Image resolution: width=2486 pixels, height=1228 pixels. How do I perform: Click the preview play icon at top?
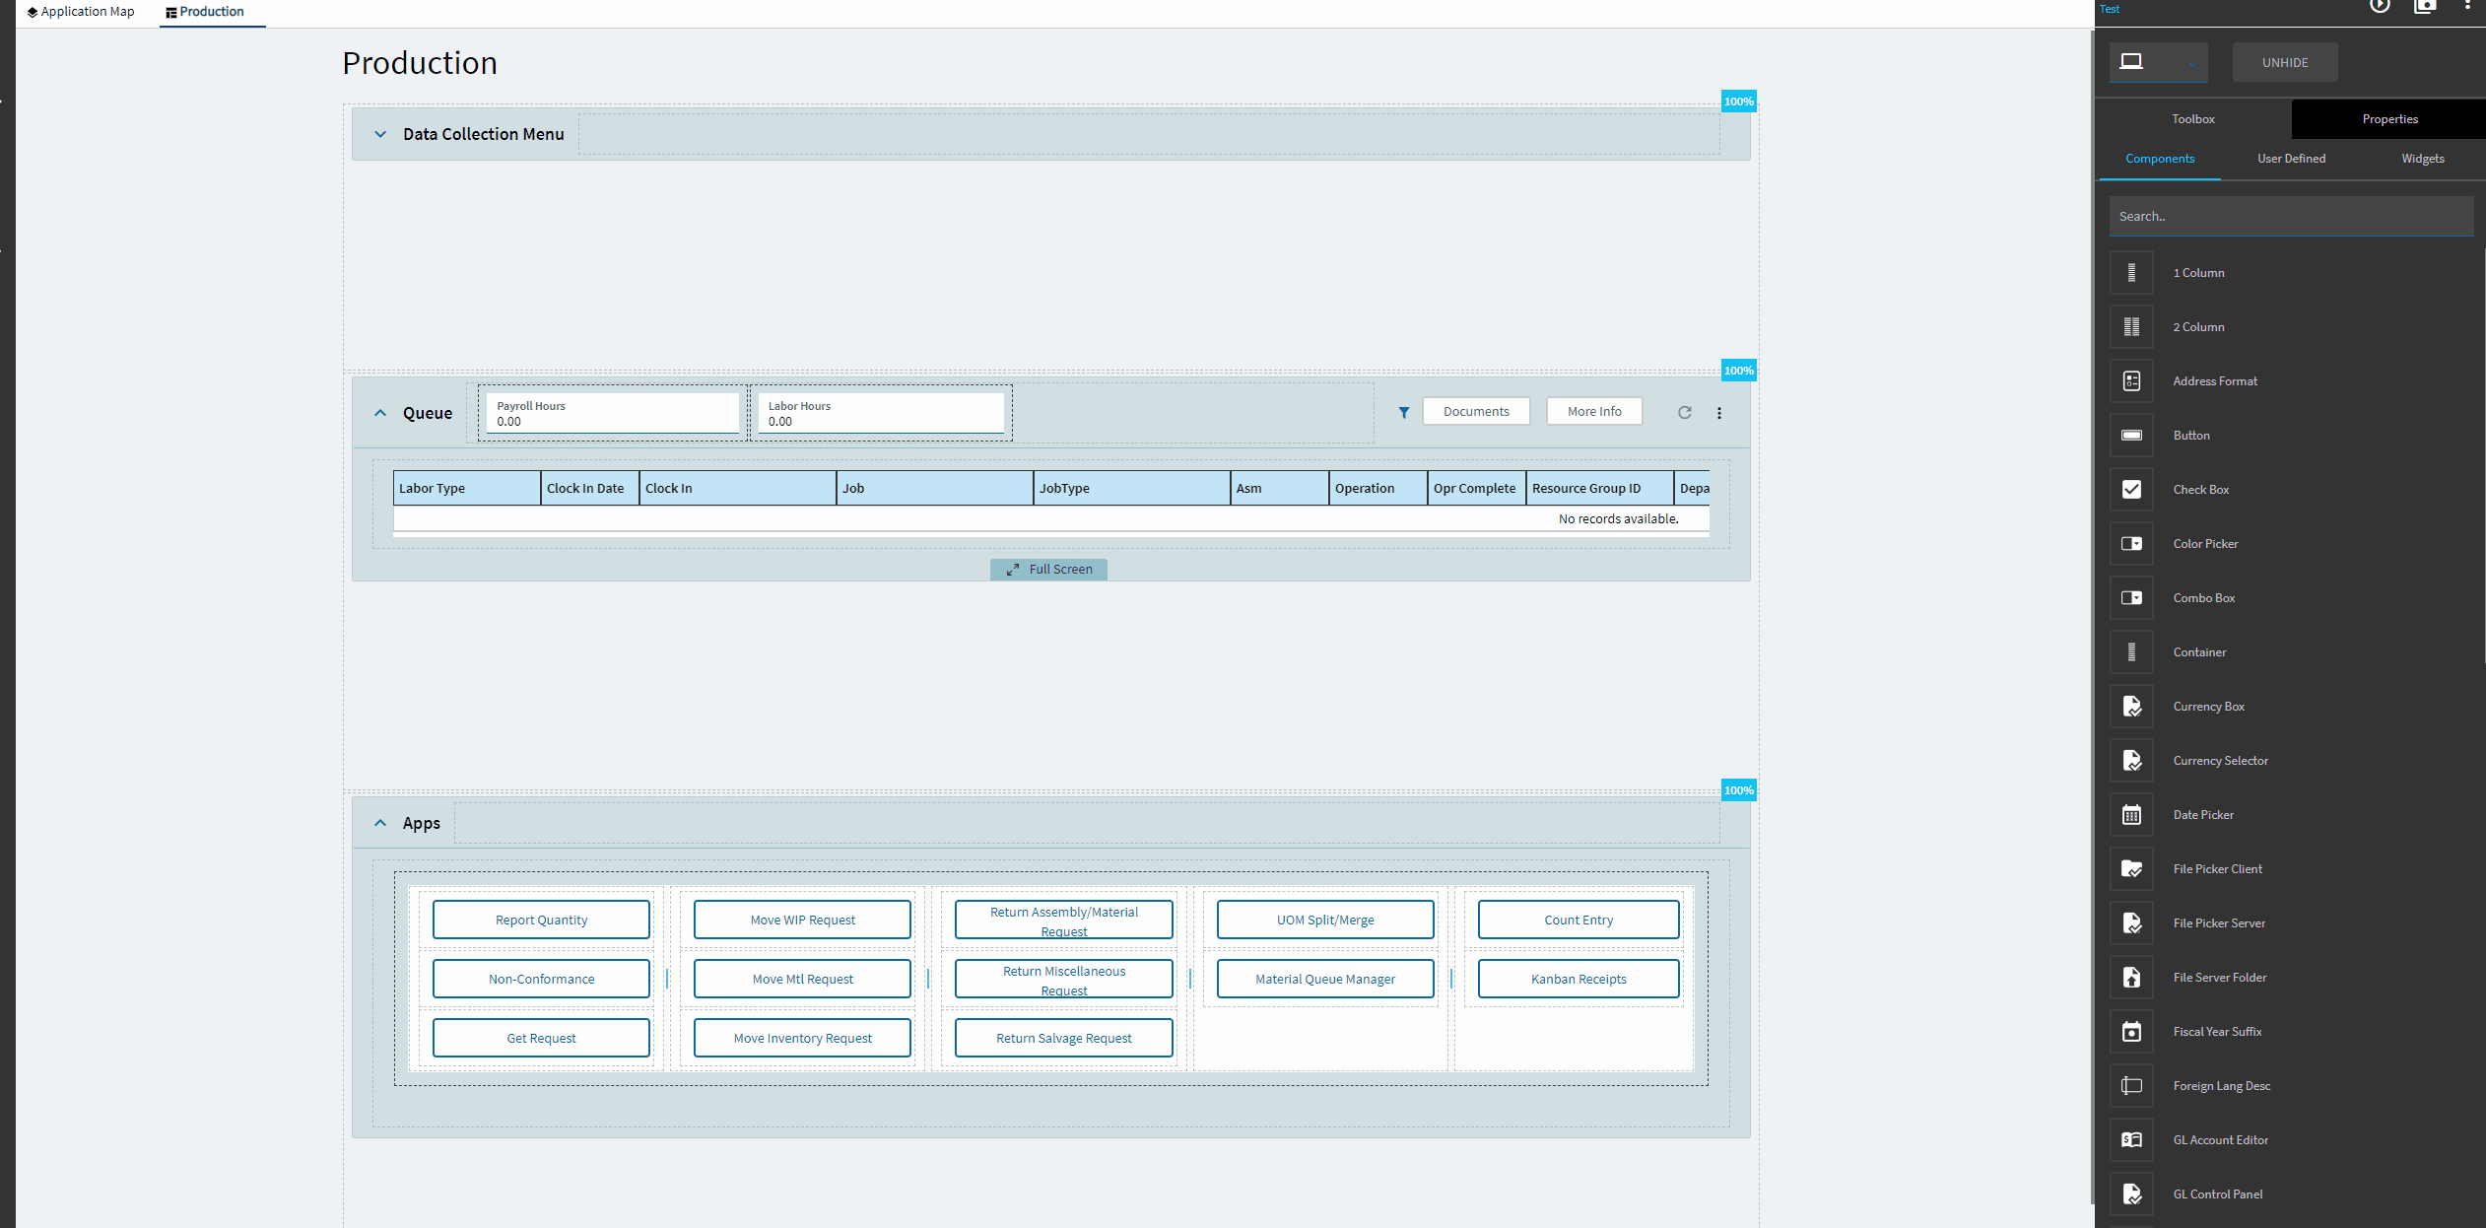tap(2379, 6)
